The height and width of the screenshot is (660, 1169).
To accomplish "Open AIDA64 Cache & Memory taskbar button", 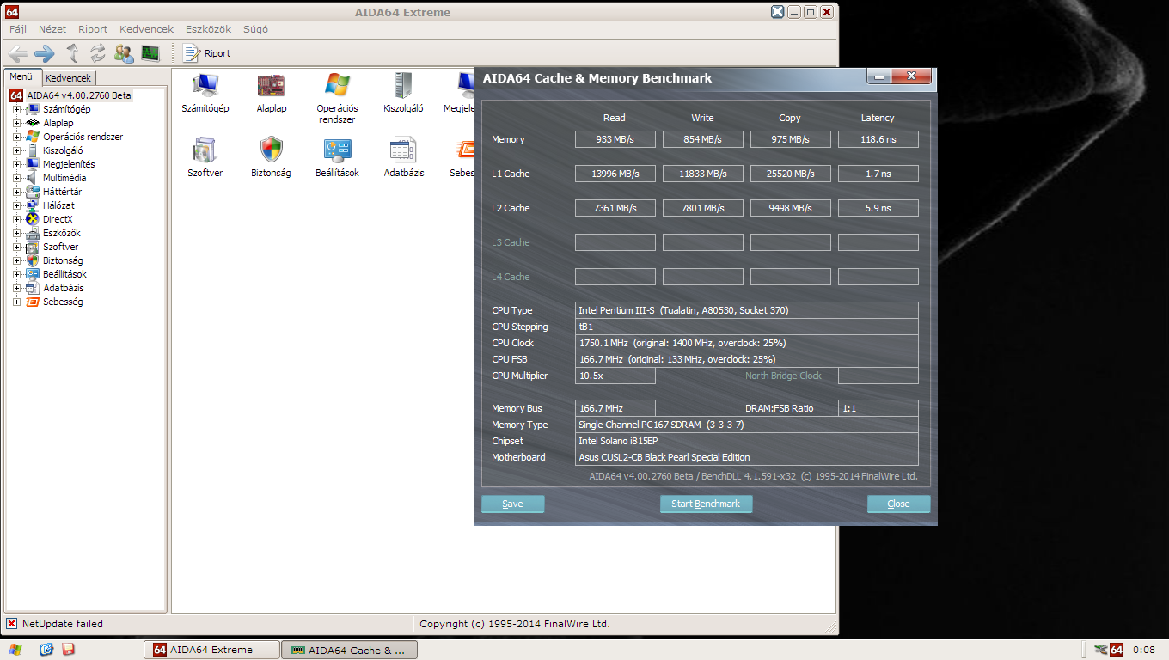I will click(x=349, y=650).
